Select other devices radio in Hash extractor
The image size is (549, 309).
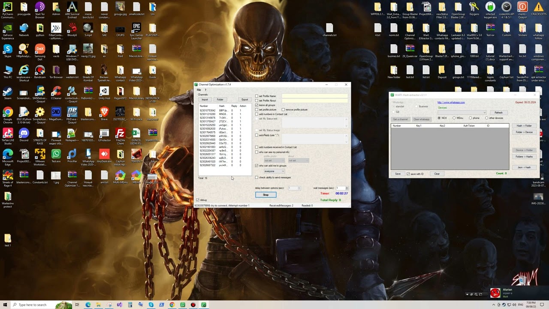pos(486,118)
